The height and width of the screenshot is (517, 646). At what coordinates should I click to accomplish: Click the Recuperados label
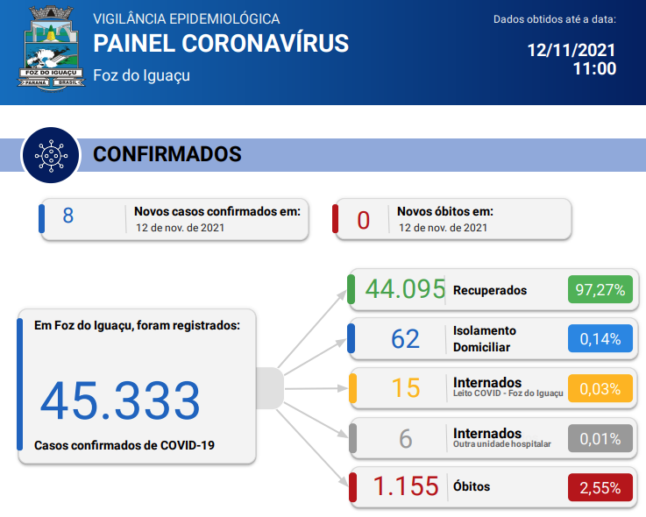pyautogui.click(x=490, y=290)
